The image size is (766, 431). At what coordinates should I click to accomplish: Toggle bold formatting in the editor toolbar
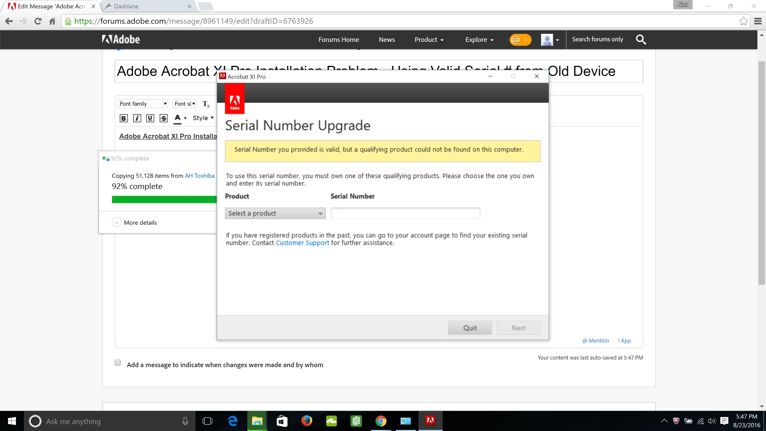pos(124,118)
